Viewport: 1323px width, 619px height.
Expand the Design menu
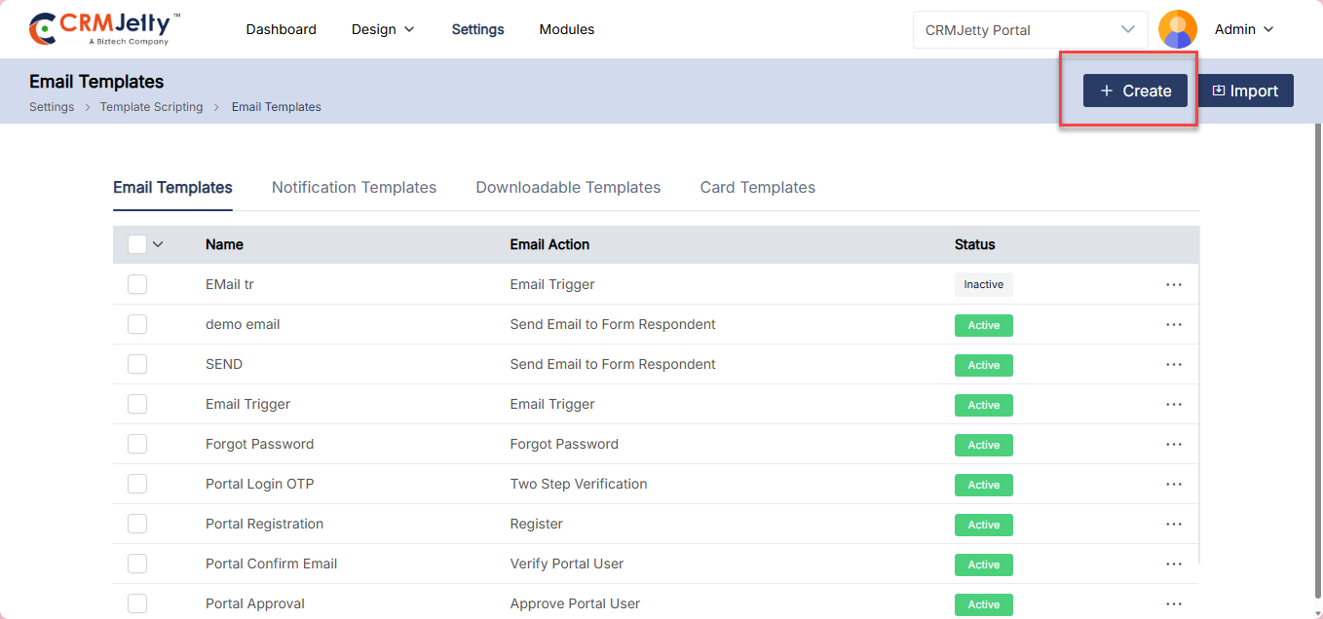coord(383,29)
